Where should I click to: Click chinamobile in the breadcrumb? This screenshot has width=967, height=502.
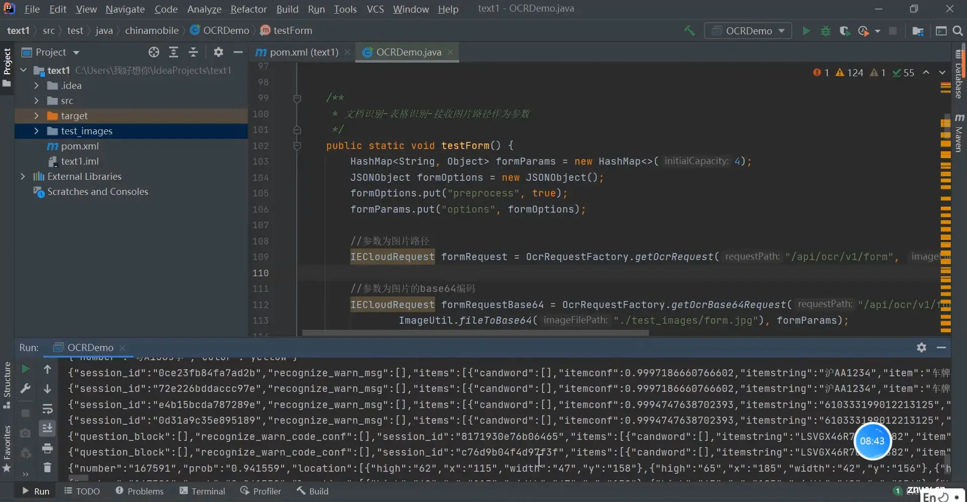(x=151, y=30)
